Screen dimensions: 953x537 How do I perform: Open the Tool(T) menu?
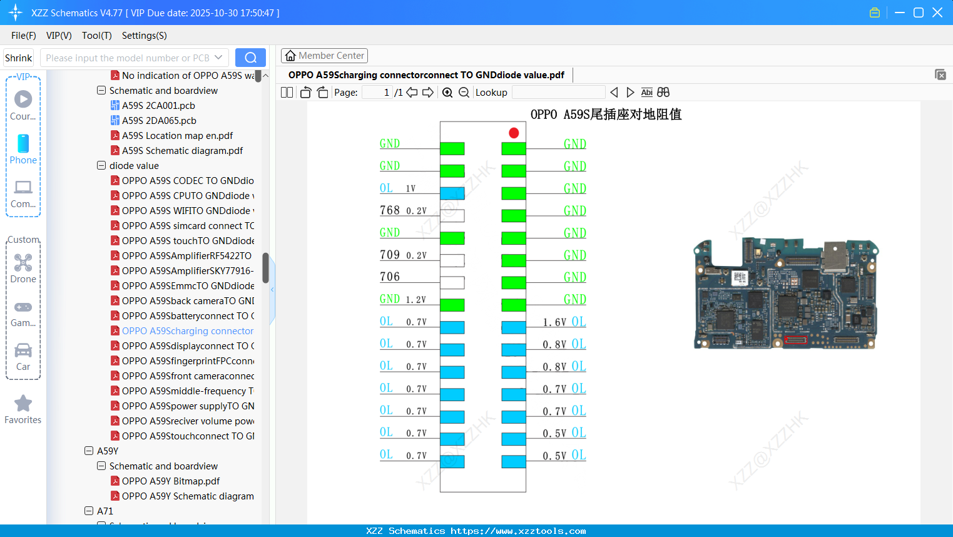click(x=96, y=36)
